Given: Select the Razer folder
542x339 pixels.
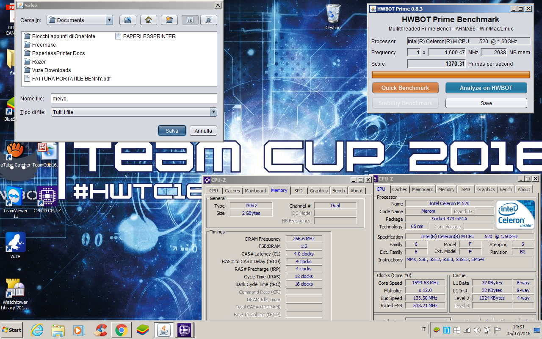Looking at the screenshot, I should click(x=35, y=62).
